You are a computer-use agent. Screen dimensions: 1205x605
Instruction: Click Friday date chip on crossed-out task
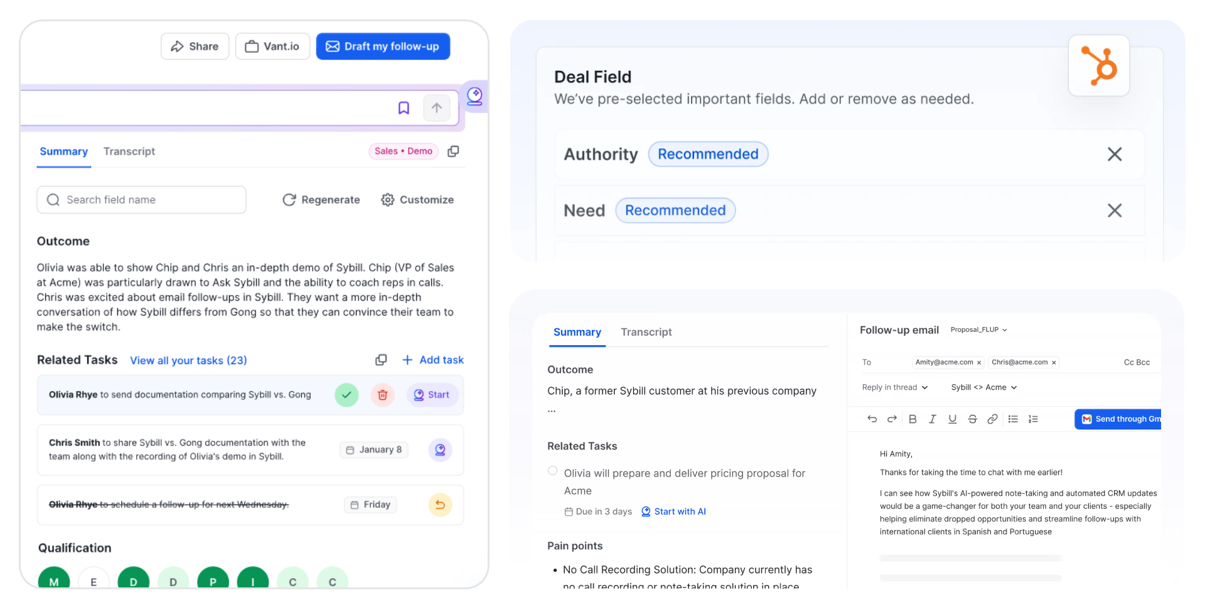(x=370, y=505)
